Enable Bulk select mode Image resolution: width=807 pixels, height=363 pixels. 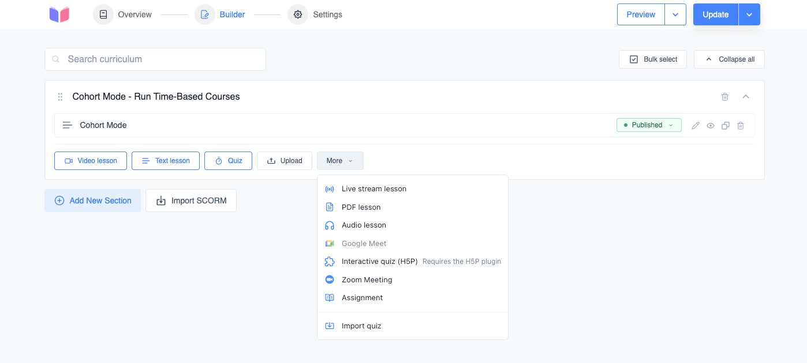click(653, 59)
